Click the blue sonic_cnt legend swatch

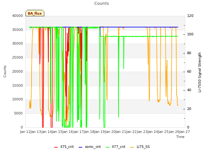point(81,147)
